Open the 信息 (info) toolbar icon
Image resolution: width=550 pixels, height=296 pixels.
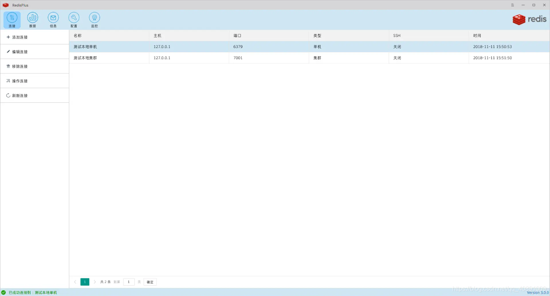pos(53,20)
